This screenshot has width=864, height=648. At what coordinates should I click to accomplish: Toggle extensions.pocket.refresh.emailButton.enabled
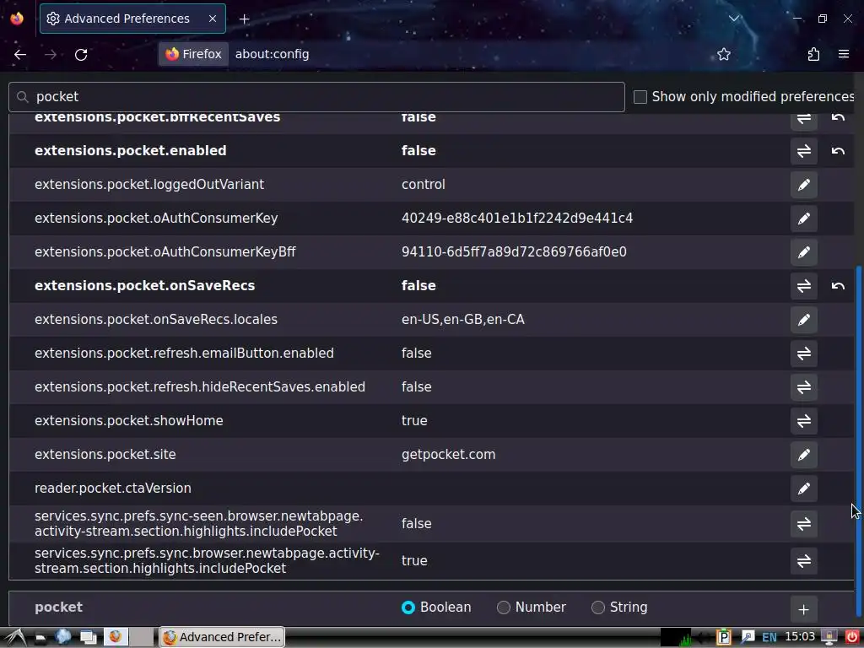coord(803,354)
